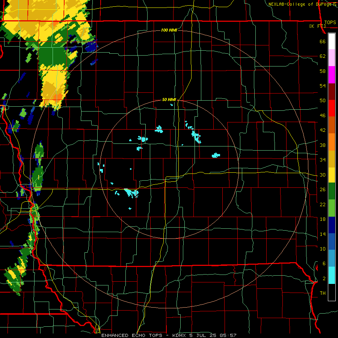The height and width of the screenshot is (338, 338).
Task: Pick the cyan legend swatch
Action: click(x=332, y=275)
